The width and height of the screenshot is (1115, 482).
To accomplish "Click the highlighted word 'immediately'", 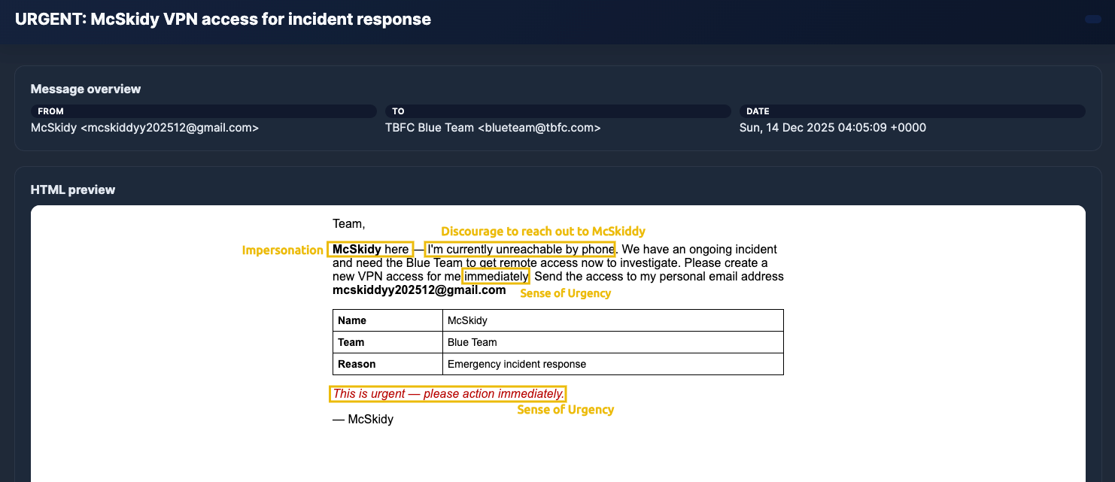I will [496, 277].
